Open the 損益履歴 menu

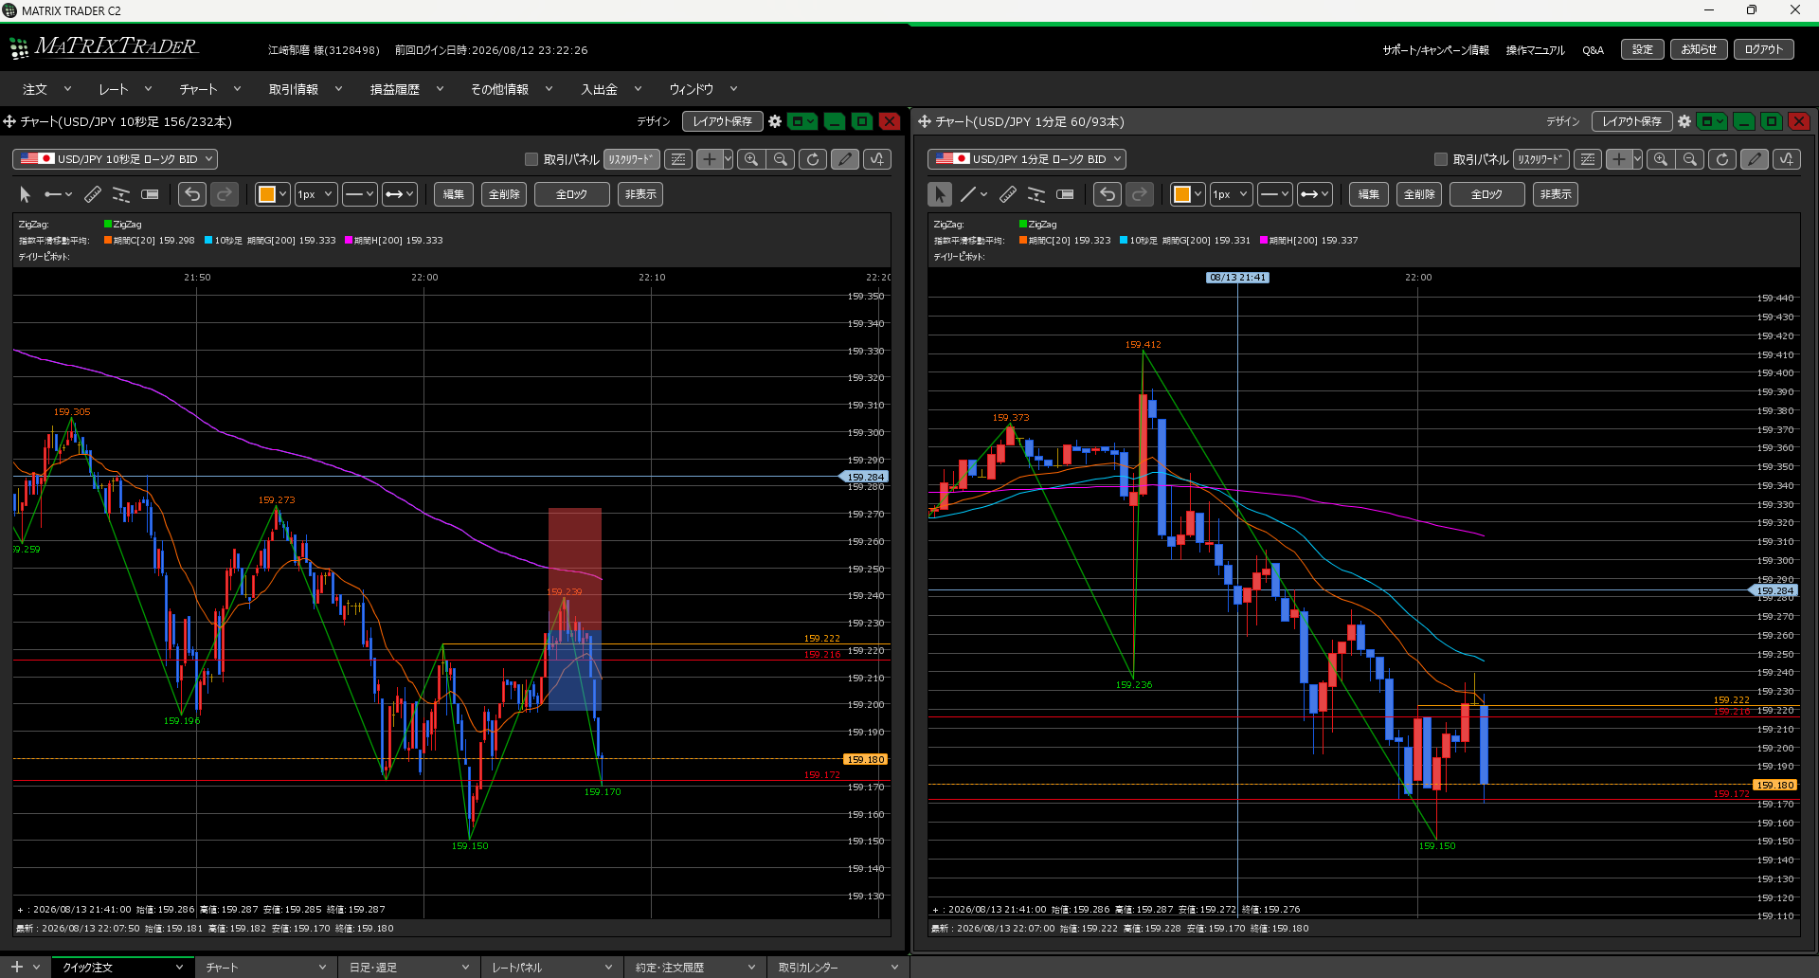tap(406, 89)
